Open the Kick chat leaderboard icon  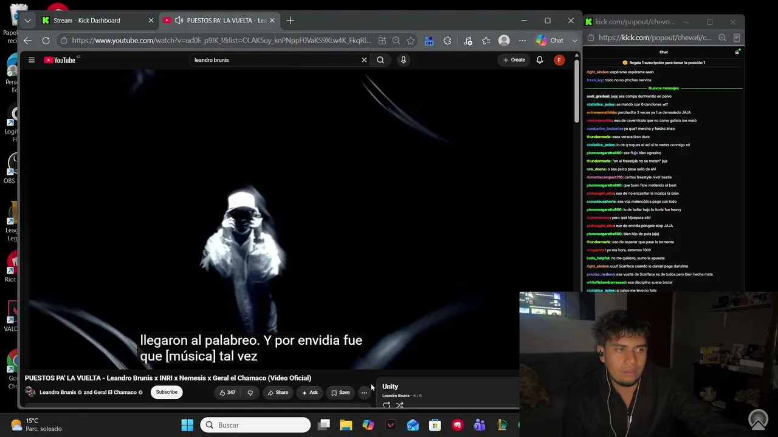click(x=737, y=52)
